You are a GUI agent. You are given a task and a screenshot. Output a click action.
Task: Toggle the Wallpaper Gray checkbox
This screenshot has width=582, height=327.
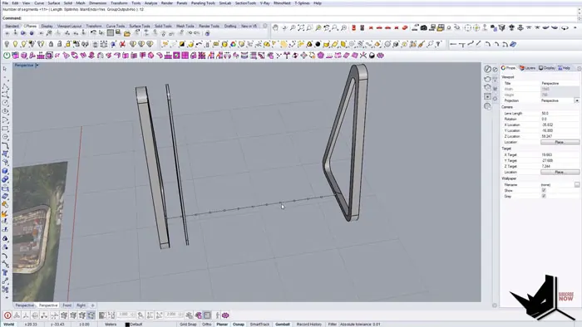pyautogui.click(x=544, y=196)
